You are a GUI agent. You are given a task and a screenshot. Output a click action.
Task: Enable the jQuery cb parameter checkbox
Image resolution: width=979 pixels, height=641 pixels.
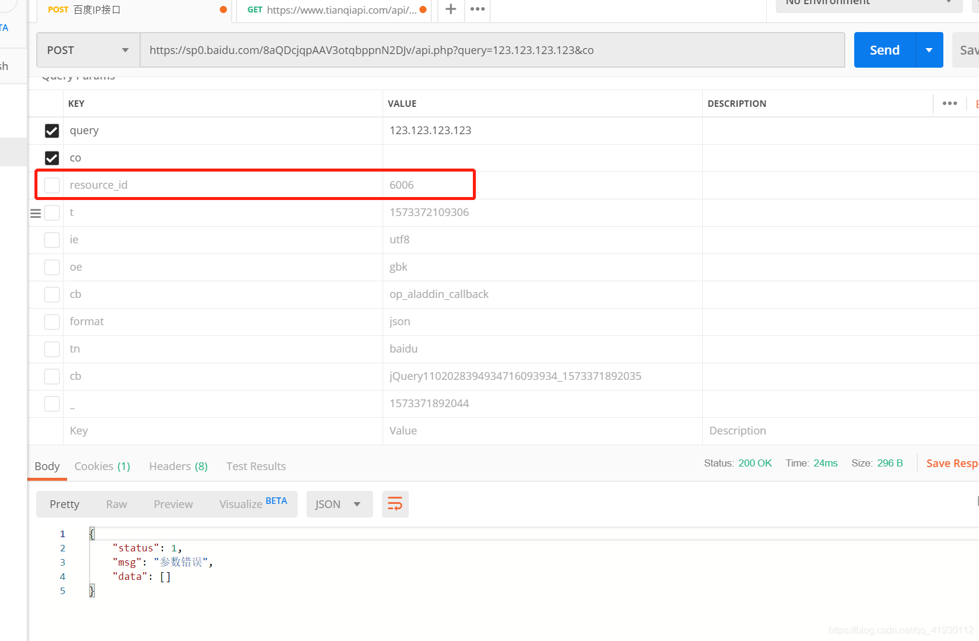coord(52,376)
